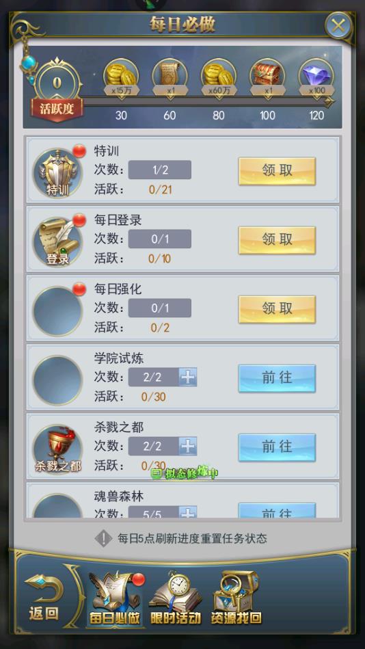This screenshot has width=365, height=649.
Task: Claim the 特训 reward with 领取
Action: (277, 171)
